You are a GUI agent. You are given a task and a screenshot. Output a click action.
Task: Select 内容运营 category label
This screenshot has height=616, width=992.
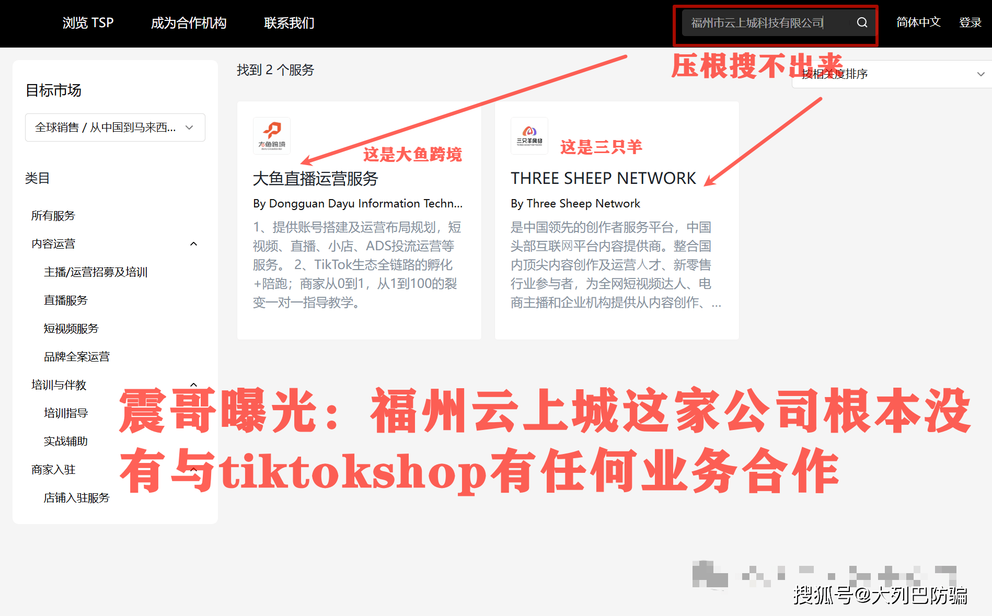click(x=53, y=244)
